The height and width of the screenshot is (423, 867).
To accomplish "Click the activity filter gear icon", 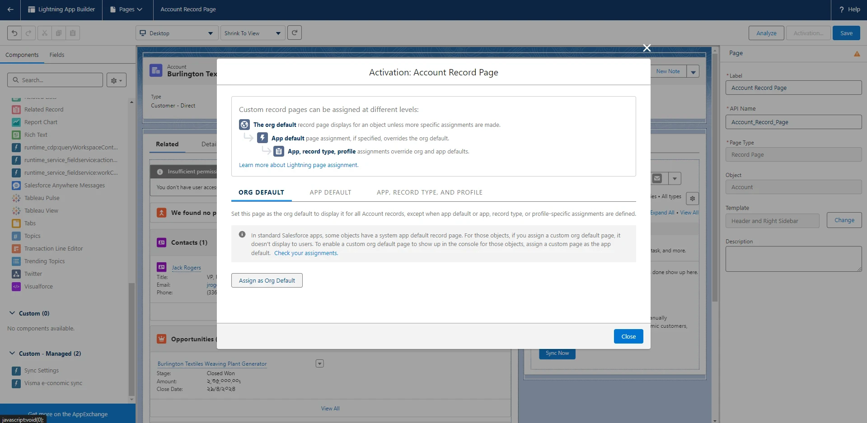I will coord(693,198).
